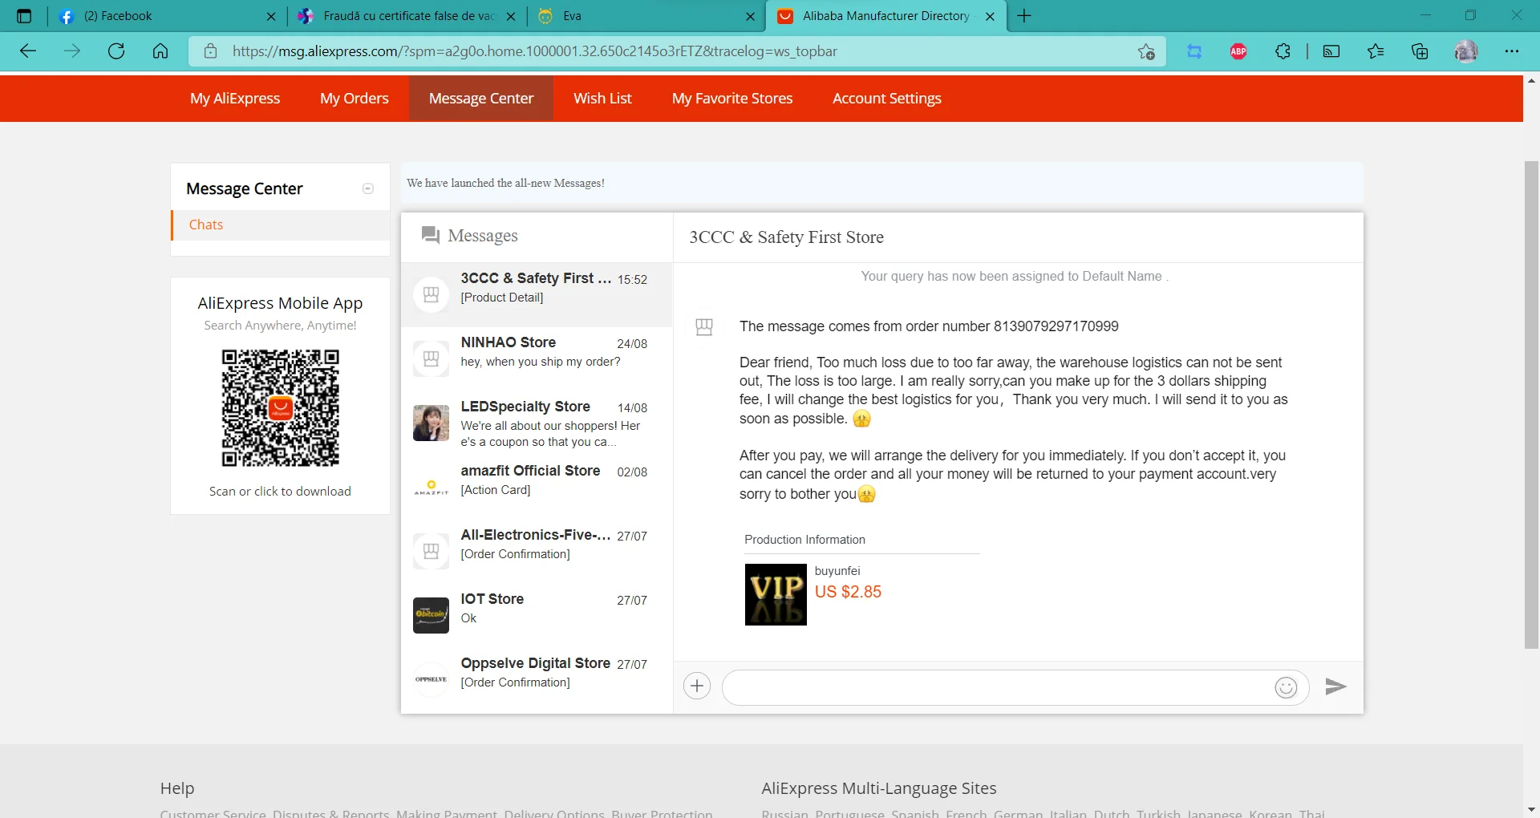Open Account Settings
This screenshot has height=818, width=1540.
887,99
